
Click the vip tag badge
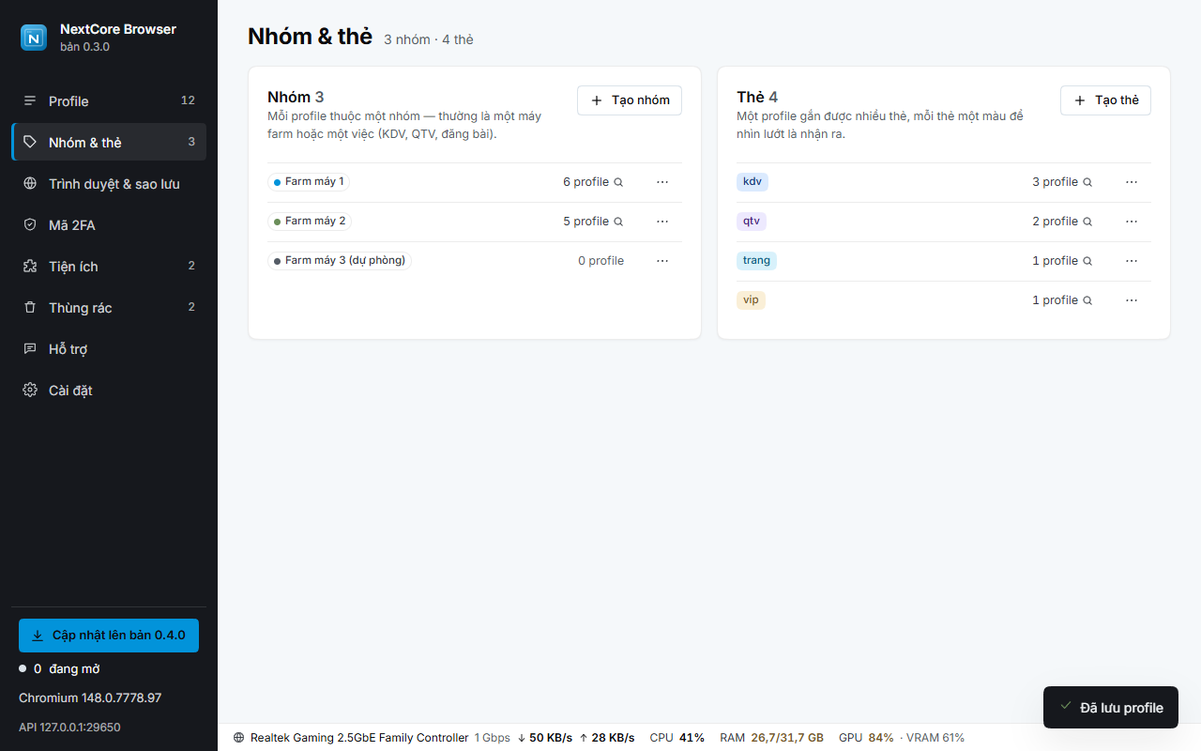[x=751, y=300]
